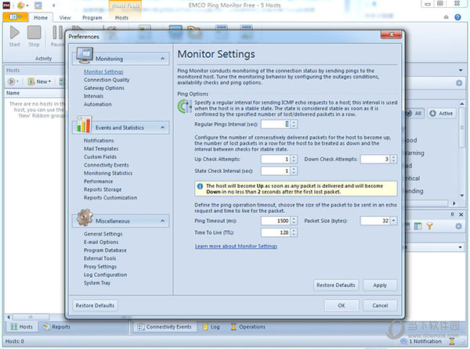This screenshot has height=349, width=470.
Task: Click Restore Defaults next to Apply
Action: [336, 286]
